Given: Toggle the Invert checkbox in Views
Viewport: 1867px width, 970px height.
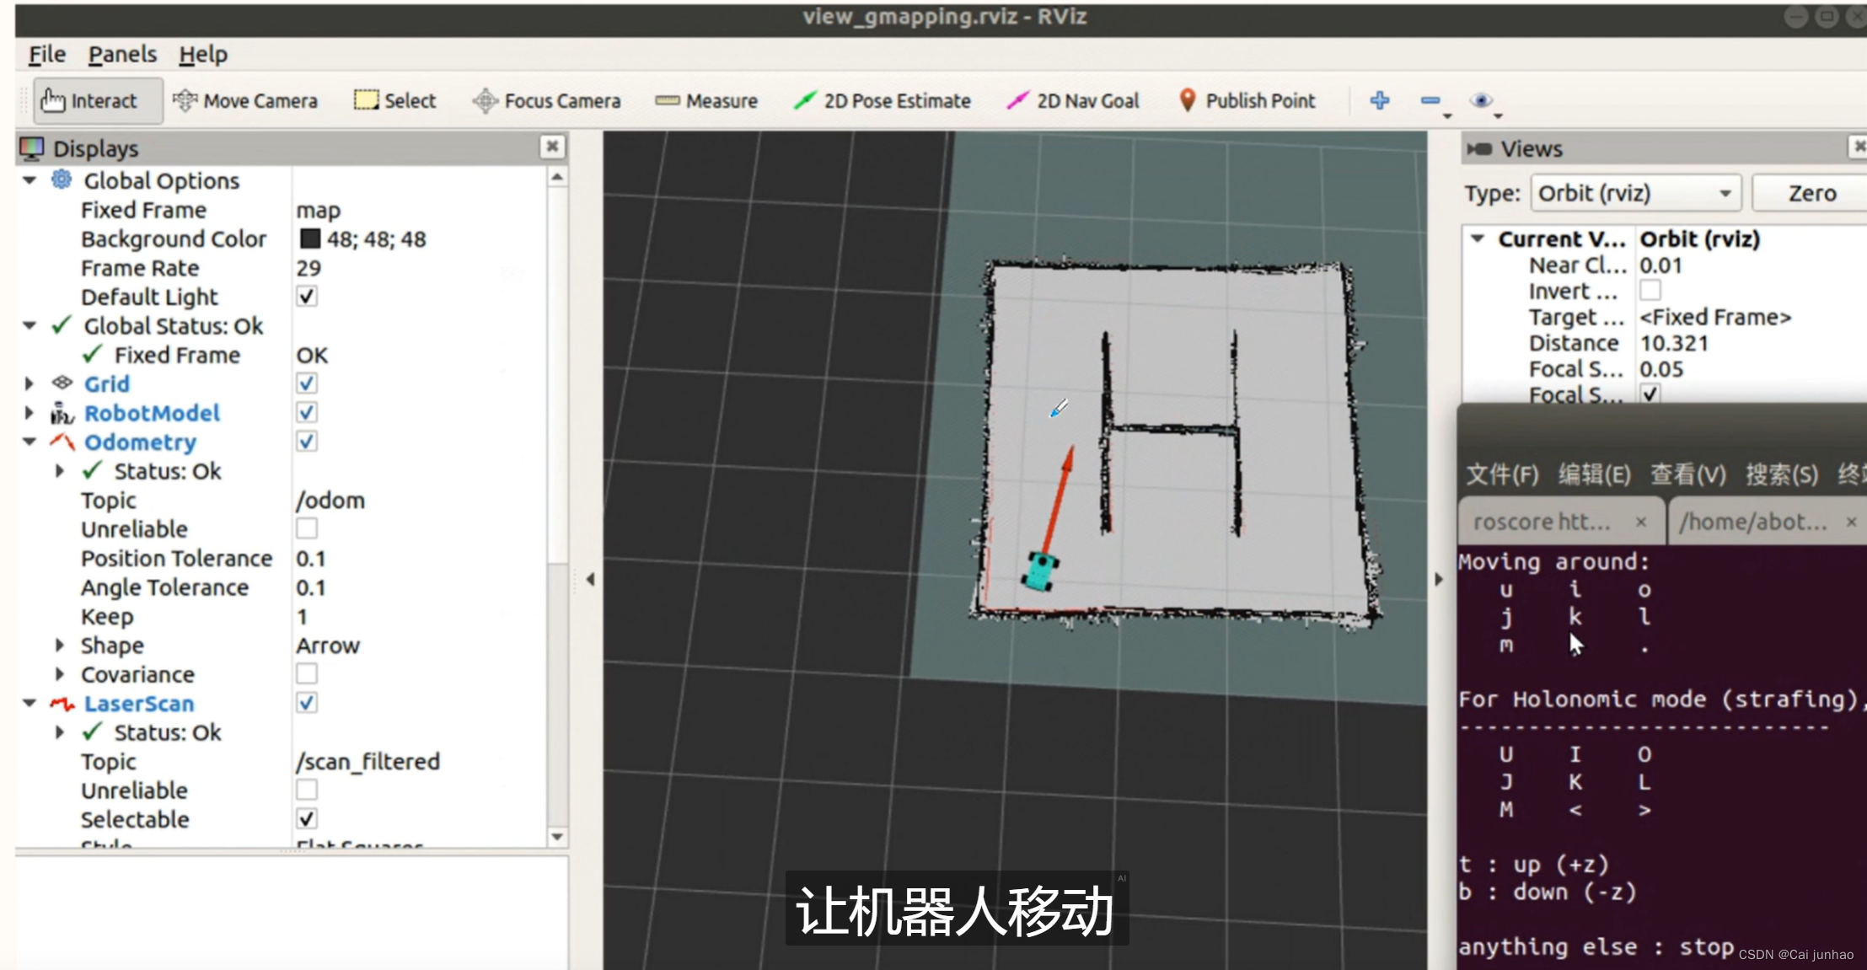Looking at the screenshot, I should click(1650, 290).
